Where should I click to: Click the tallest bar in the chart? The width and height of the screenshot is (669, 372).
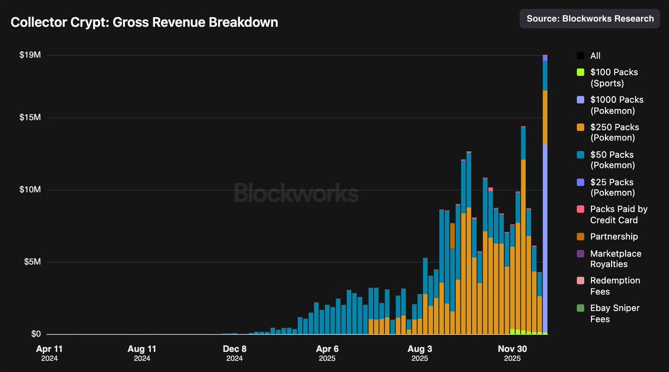click(545, 195)
